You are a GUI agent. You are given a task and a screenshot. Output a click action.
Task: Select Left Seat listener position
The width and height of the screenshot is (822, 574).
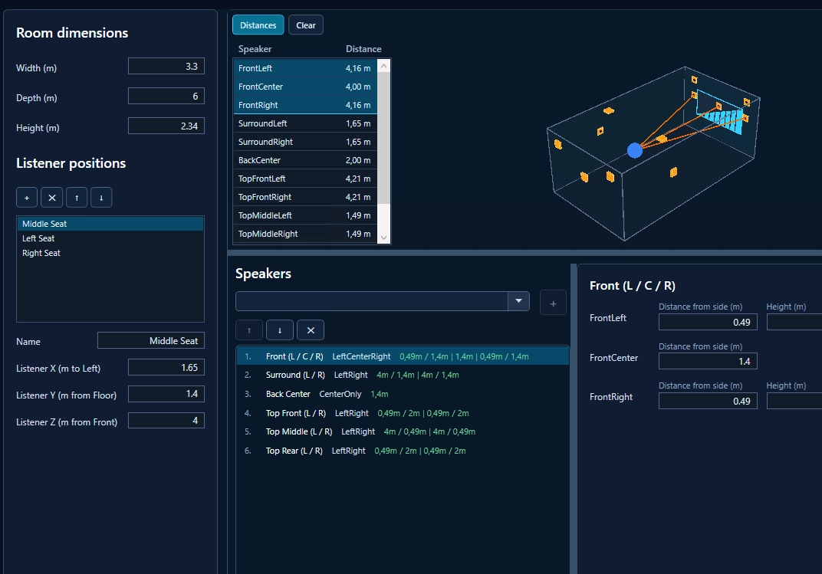click(110, 238)
